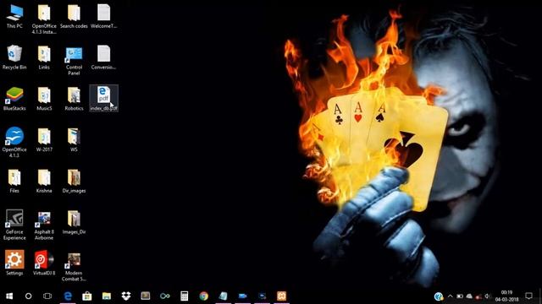Launch Google Chrome from taskbar
Screen dimensions: 542x304
point(203,296)
